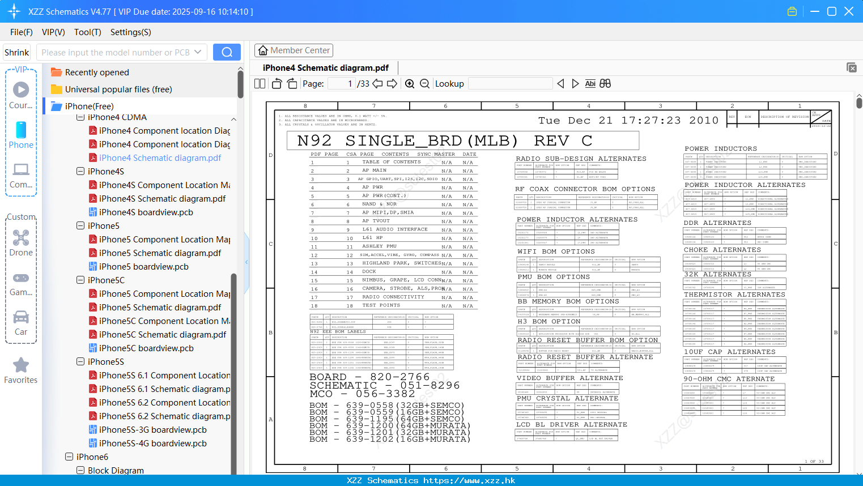863x486 pixels.
Task: Open the VIP(V) menu
Action: 53,32
